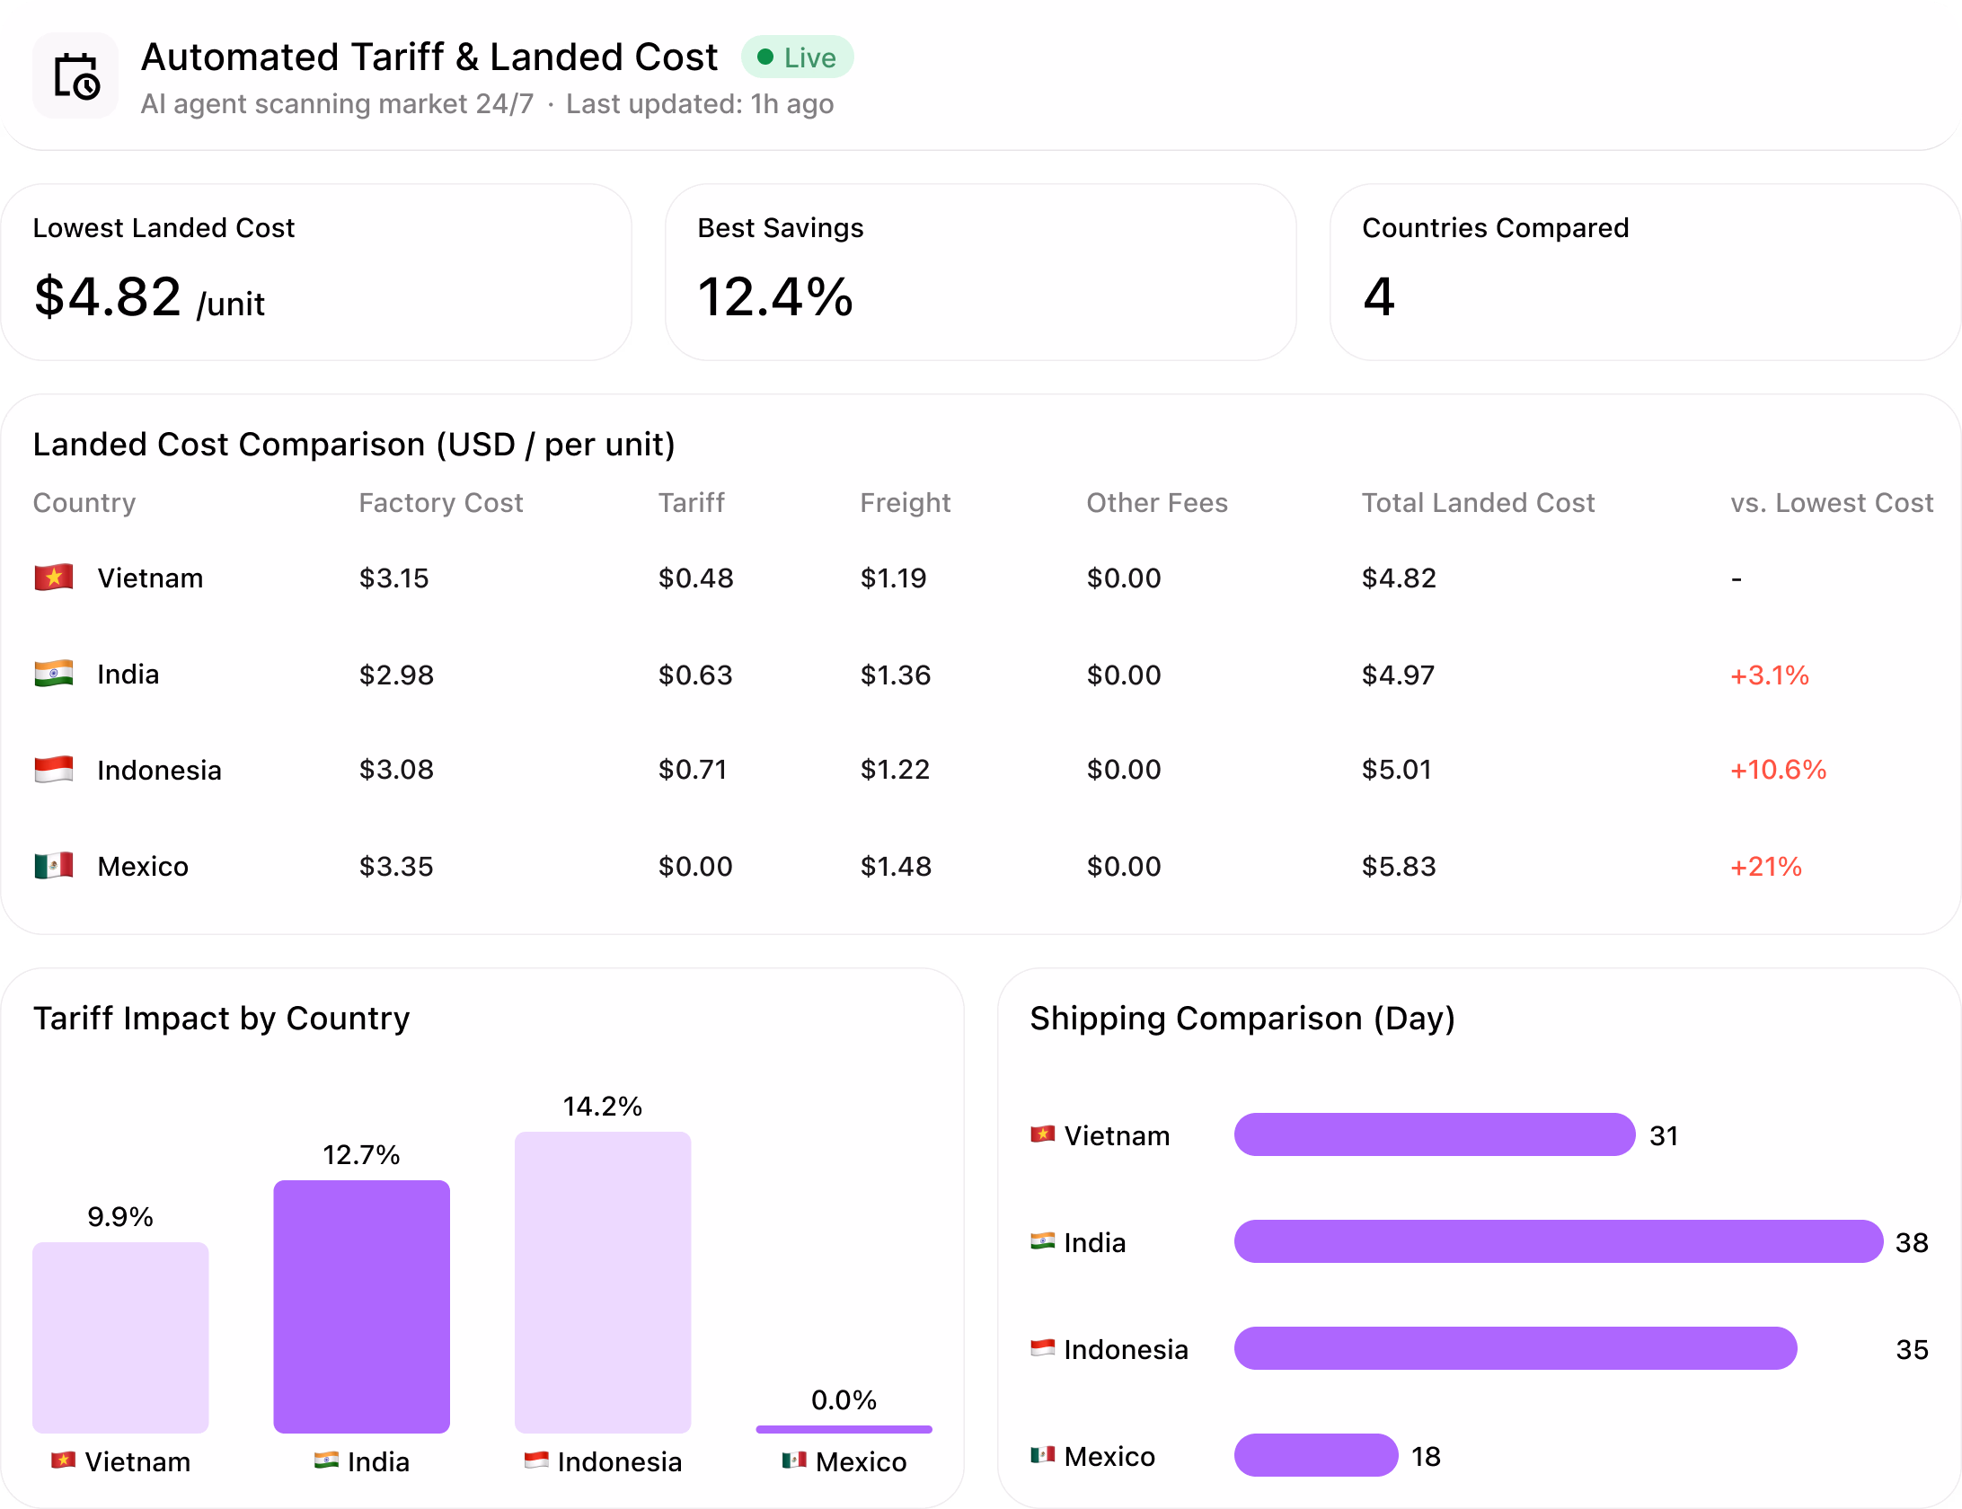Screen dimensions: 1962x1509
Task: Click the Lowest Landed Cost card label
Action: click(x=163, y=228)
